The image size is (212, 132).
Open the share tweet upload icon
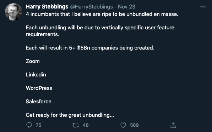173,125
